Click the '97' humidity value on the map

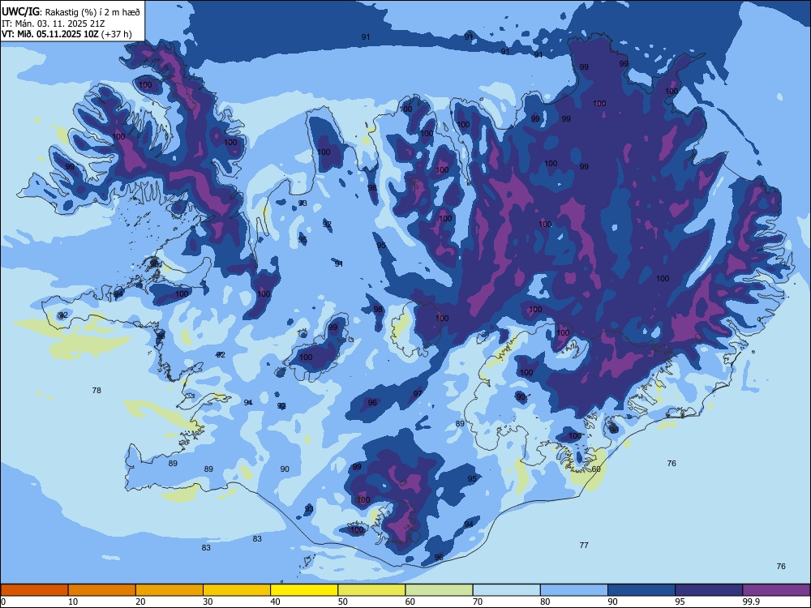coord(418,393)
